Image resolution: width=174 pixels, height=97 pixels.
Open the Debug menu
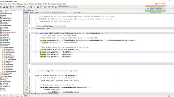coord(40,4)
